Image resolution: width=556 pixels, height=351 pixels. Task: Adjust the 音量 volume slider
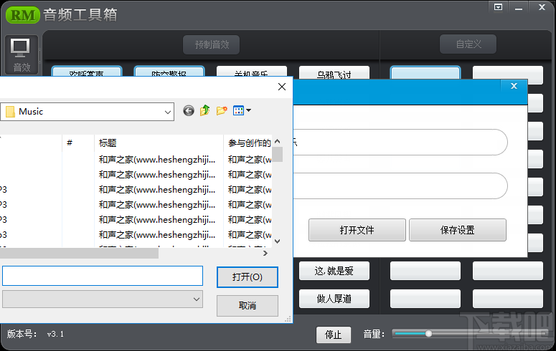pyautogui.click(x=429, y=334)
